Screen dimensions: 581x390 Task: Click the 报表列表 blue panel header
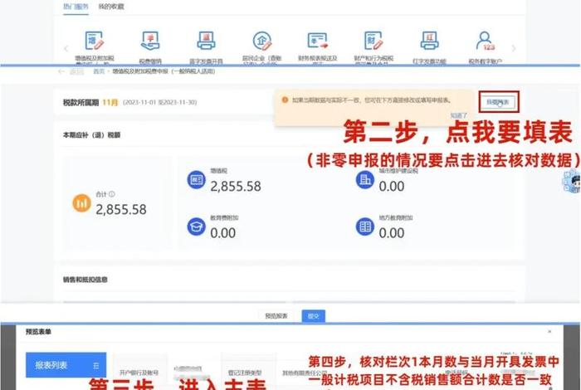click(x=66, y=365)
